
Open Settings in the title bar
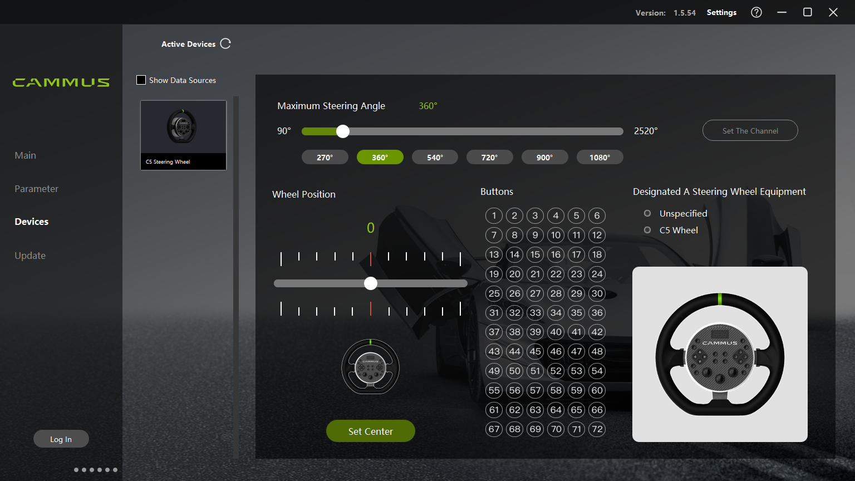point(721,12)
